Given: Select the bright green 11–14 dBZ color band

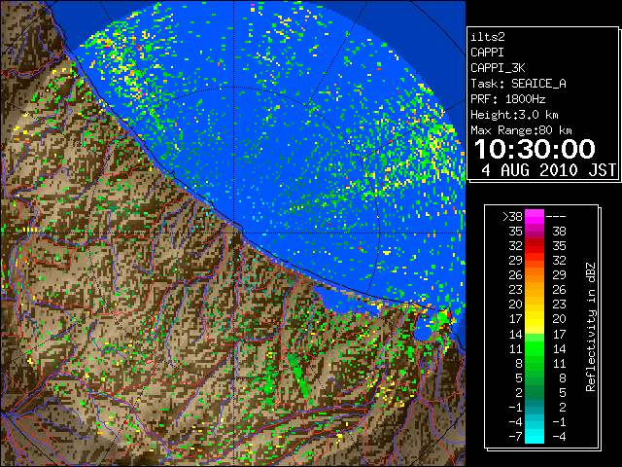Looking at the screenshot, I should pyautogui.click(x=535, y=348).
